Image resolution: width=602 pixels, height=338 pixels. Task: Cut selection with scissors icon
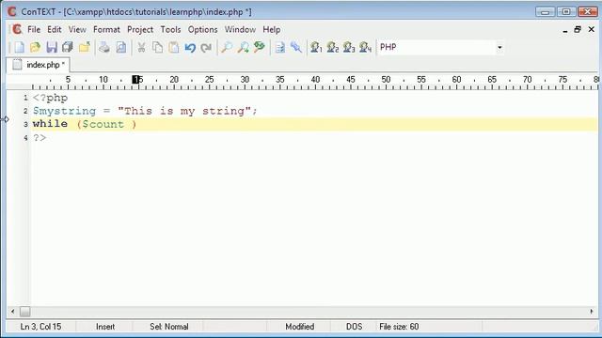pos(141,47)
